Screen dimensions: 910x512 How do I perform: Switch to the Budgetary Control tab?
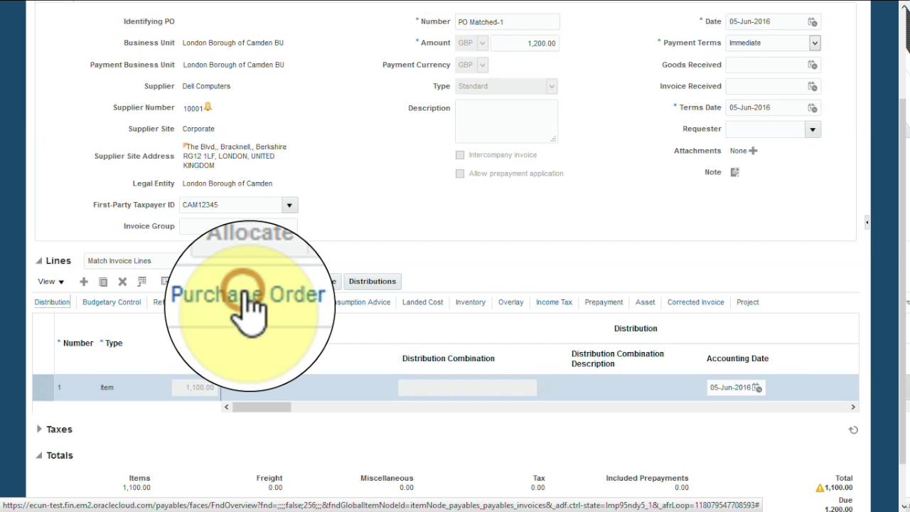point(112,302)
